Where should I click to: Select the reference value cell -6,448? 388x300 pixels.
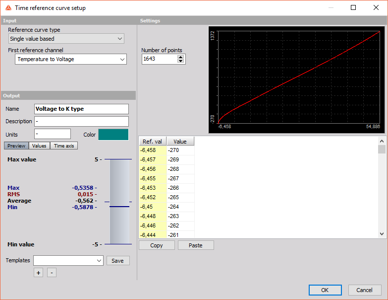pyautogui.click(x=153, y=216)
